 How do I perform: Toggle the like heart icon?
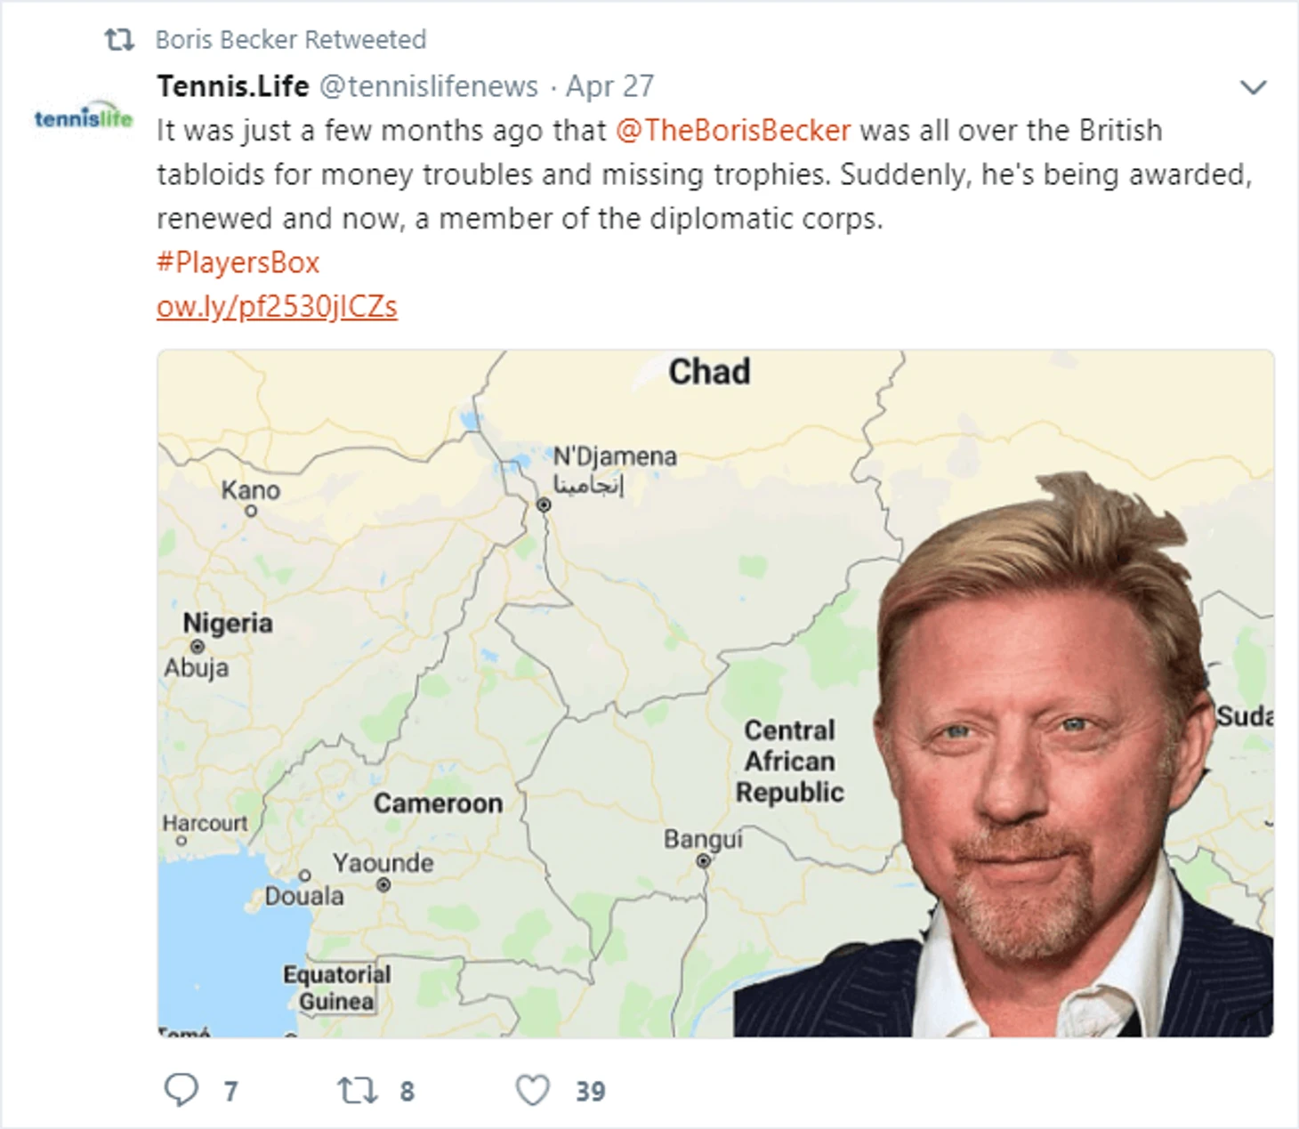(533, 1090)
